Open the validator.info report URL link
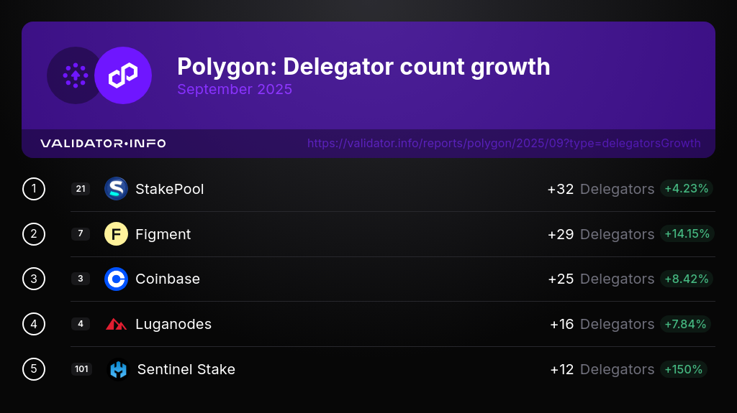The image size is (737, 413). (504, 144)
